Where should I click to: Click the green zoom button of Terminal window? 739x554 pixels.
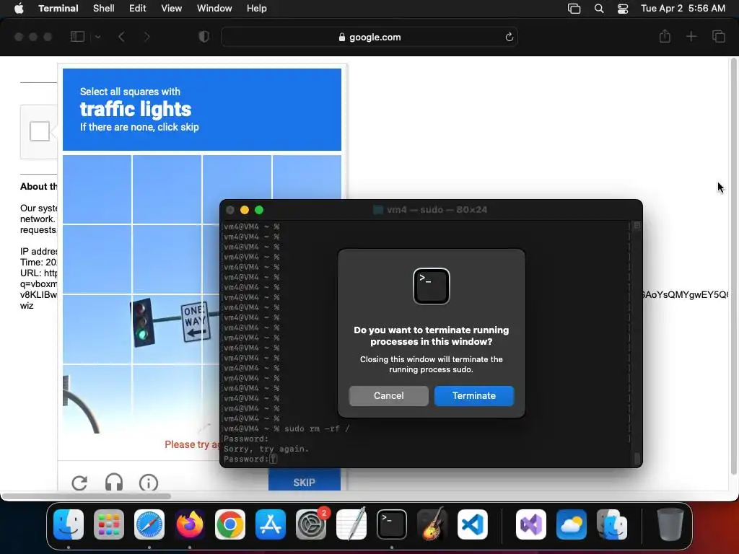259,210
